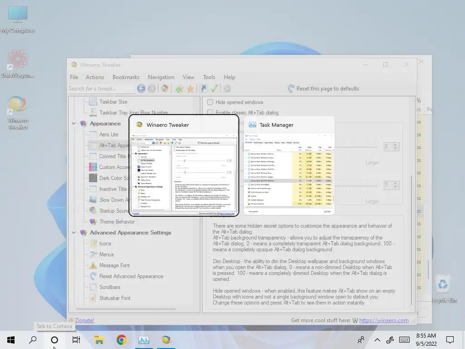Click the settings gear toolbar icon
465x349 pixels.
coord(227,89)
